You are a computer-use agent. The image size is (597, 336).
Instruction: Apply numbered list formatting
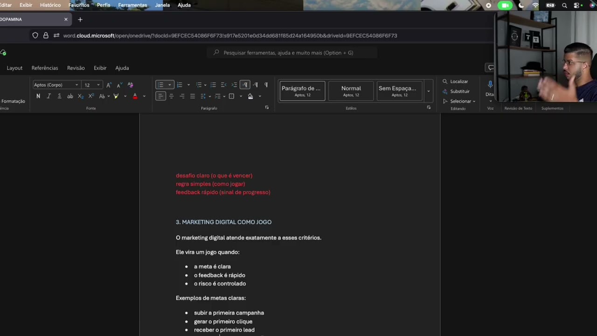[180, 85]
